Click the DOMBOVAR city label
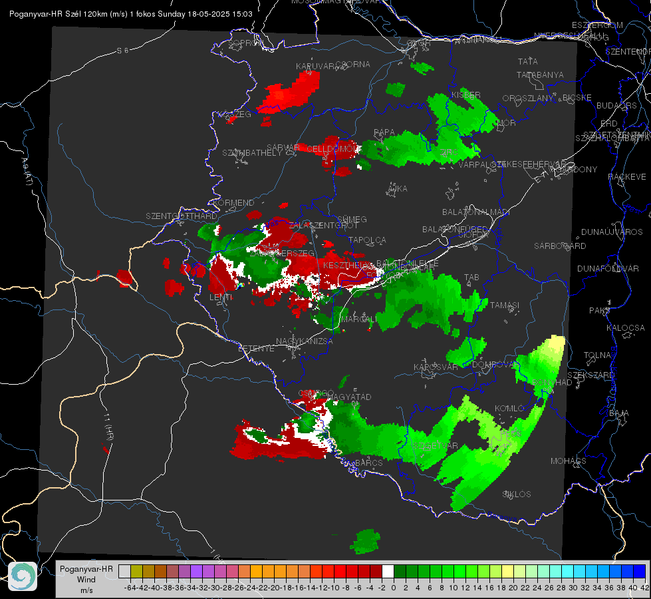Viewport: 651px width, 599px height. click(494, 365)
